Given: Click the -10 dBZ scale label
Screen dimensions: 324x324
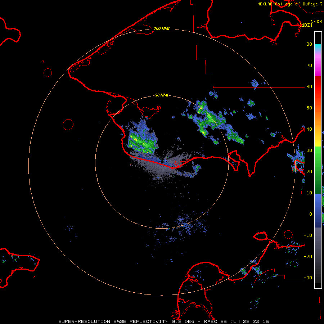Looking at the screenshot, I should [308, 235].
